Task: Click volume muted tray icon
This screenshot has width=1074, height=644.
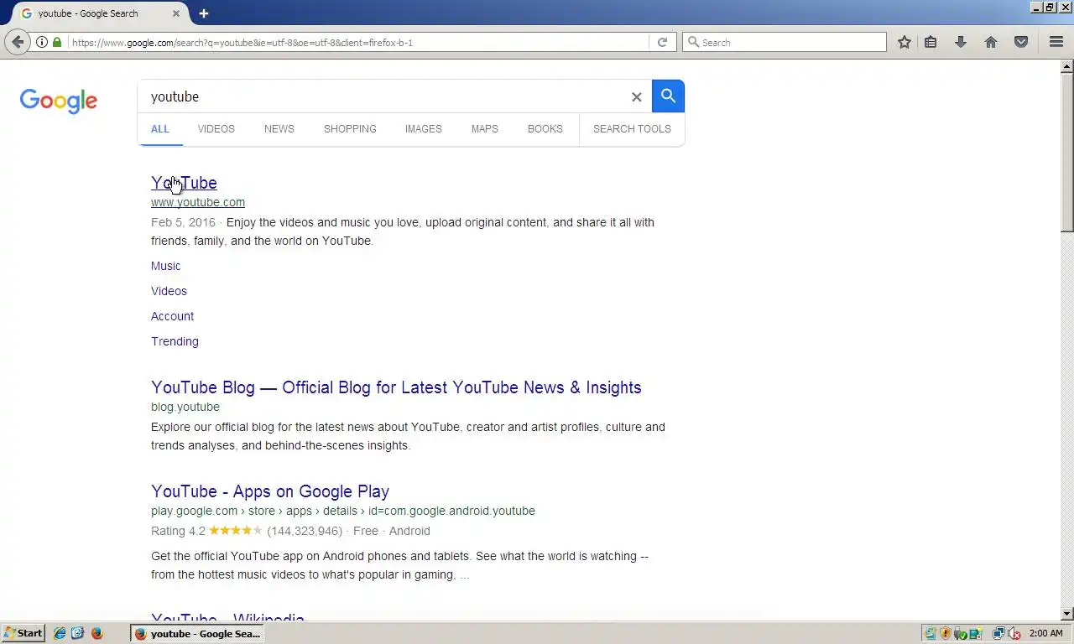Action: coord(1014,633)
